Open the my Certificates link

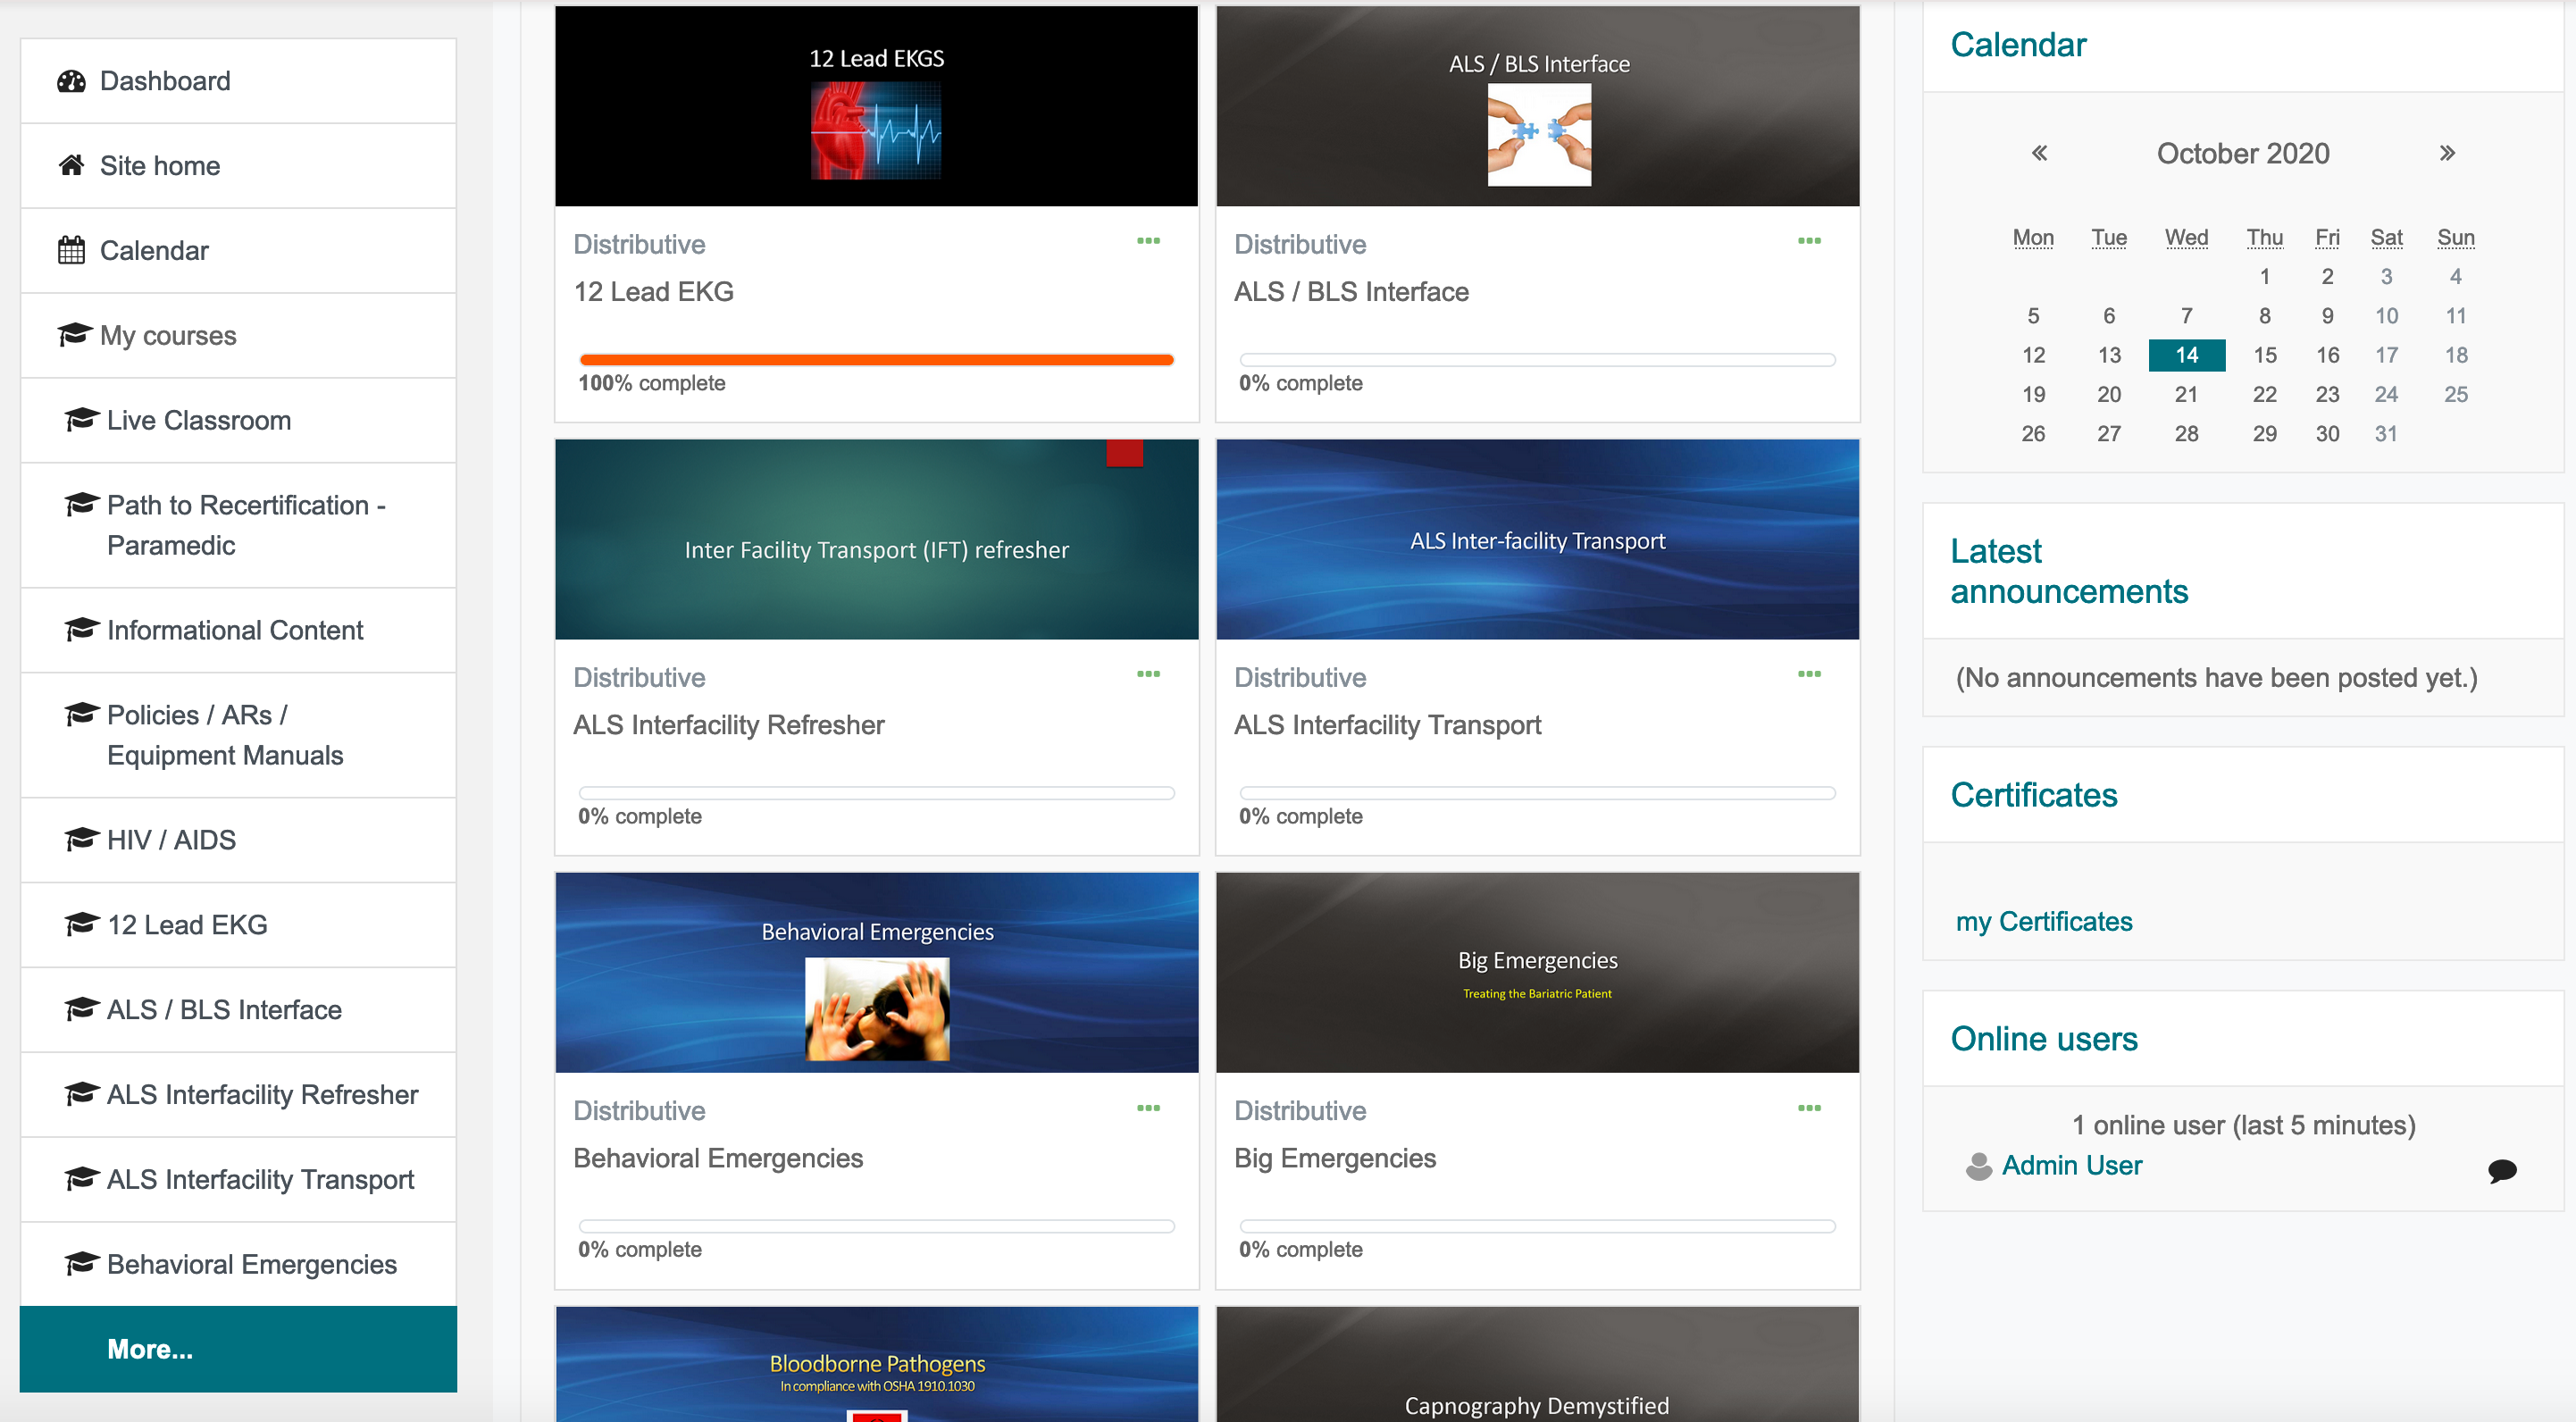2043,921
